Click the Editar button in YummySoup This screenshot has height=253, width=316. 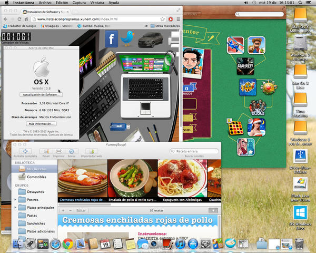click(81, 210)
